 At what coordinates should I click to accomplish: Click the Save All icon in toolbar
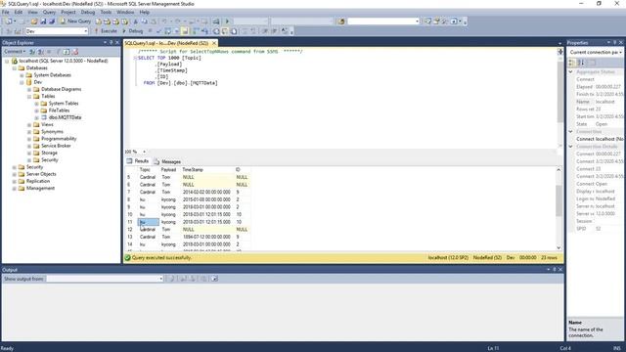point(52,22)
